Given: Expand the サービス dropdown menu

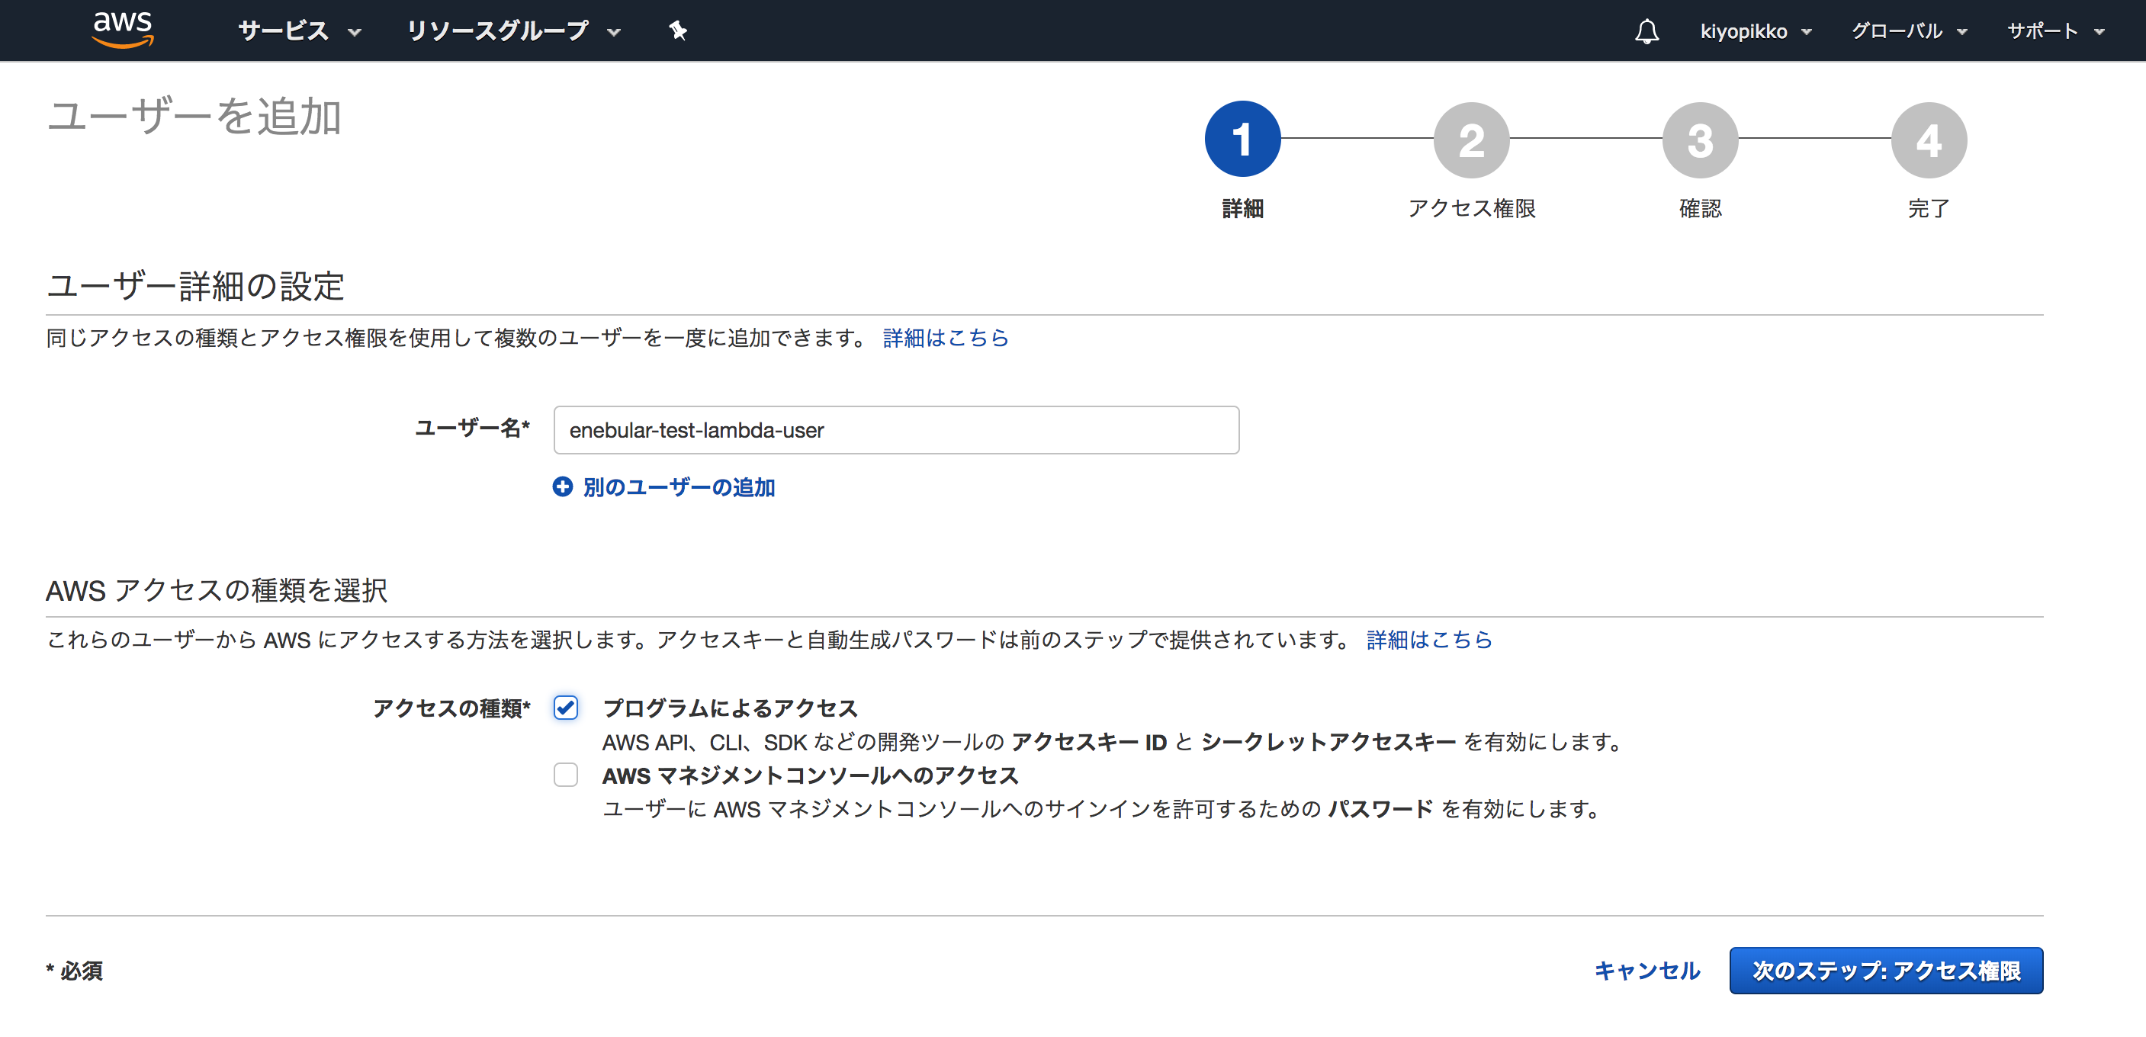Looking at the screenshot, I should coord(299,30).
